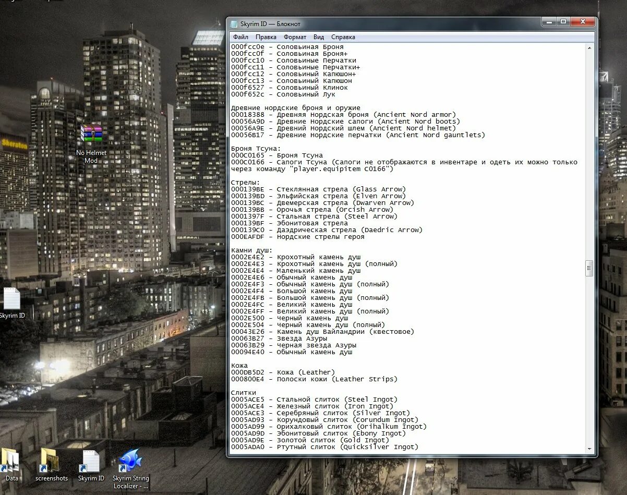Open the Формат menu
627x495 pixels.
[295, 37]
